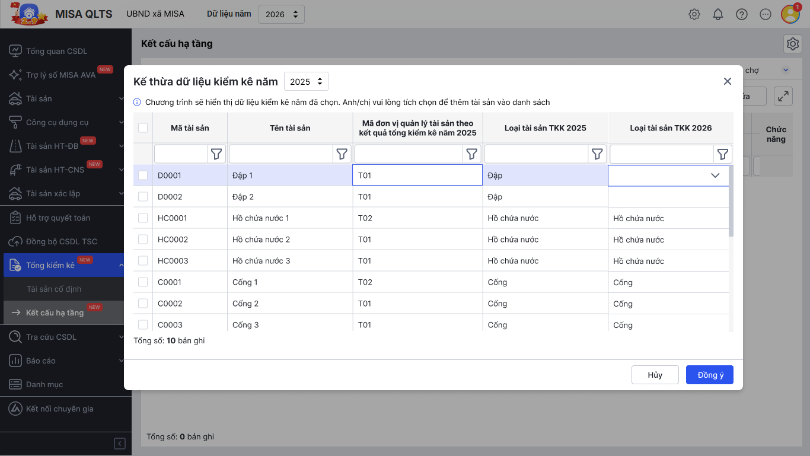Toggle the select-all header checkbox
The width and height of the screenshot is (810, 456).
tap(143, 127)
